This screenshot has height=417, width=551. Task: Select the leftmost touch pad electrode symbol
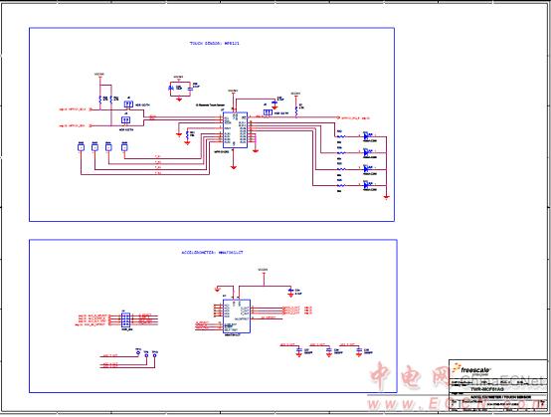pos(82,146)
